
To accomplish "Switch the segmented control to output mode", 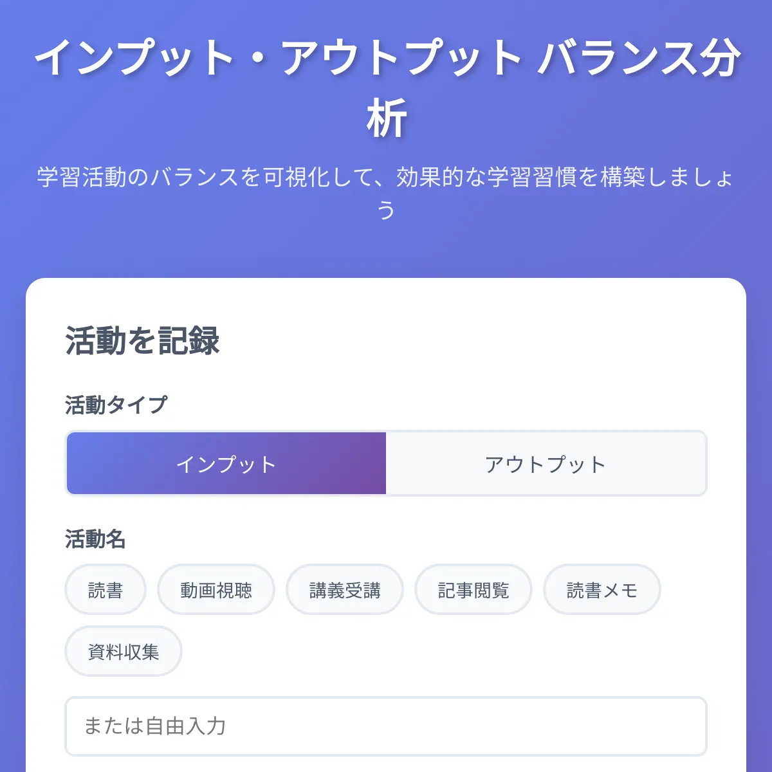I will tap(546, 463).
